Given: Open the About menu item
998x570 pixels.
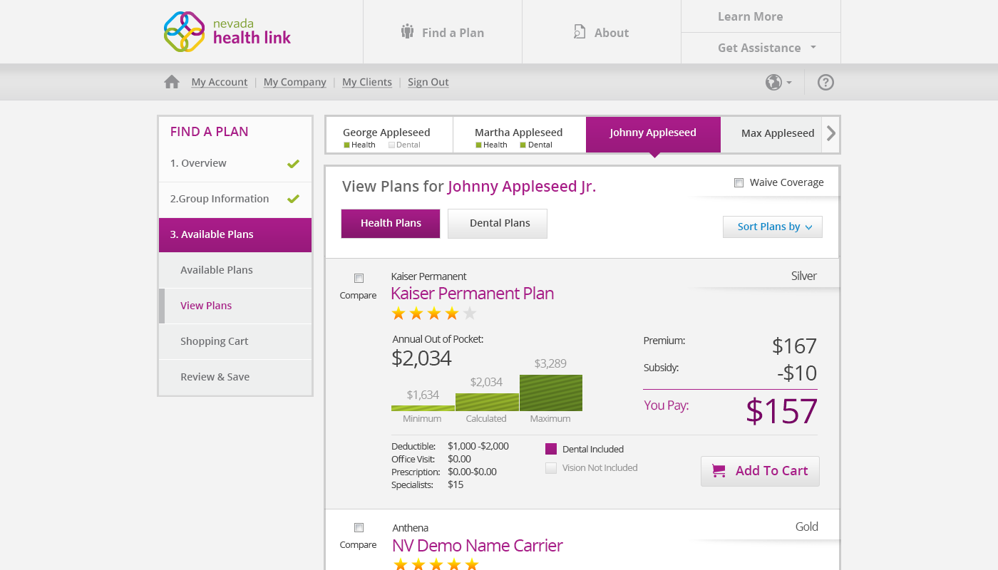Looking at the screenshot, I should coord(602,32).
